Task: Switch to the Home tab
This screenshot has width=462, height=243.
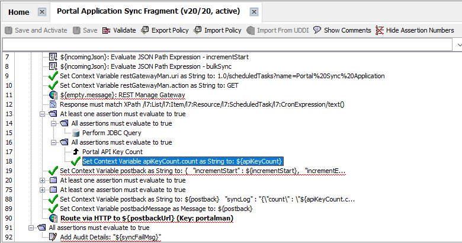Action: point(19,12)
